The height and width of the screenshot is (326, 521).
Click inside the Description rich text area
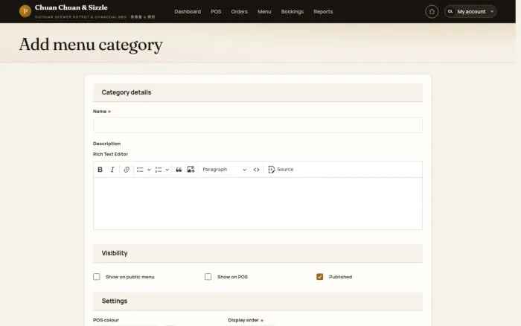coord(258,203)
